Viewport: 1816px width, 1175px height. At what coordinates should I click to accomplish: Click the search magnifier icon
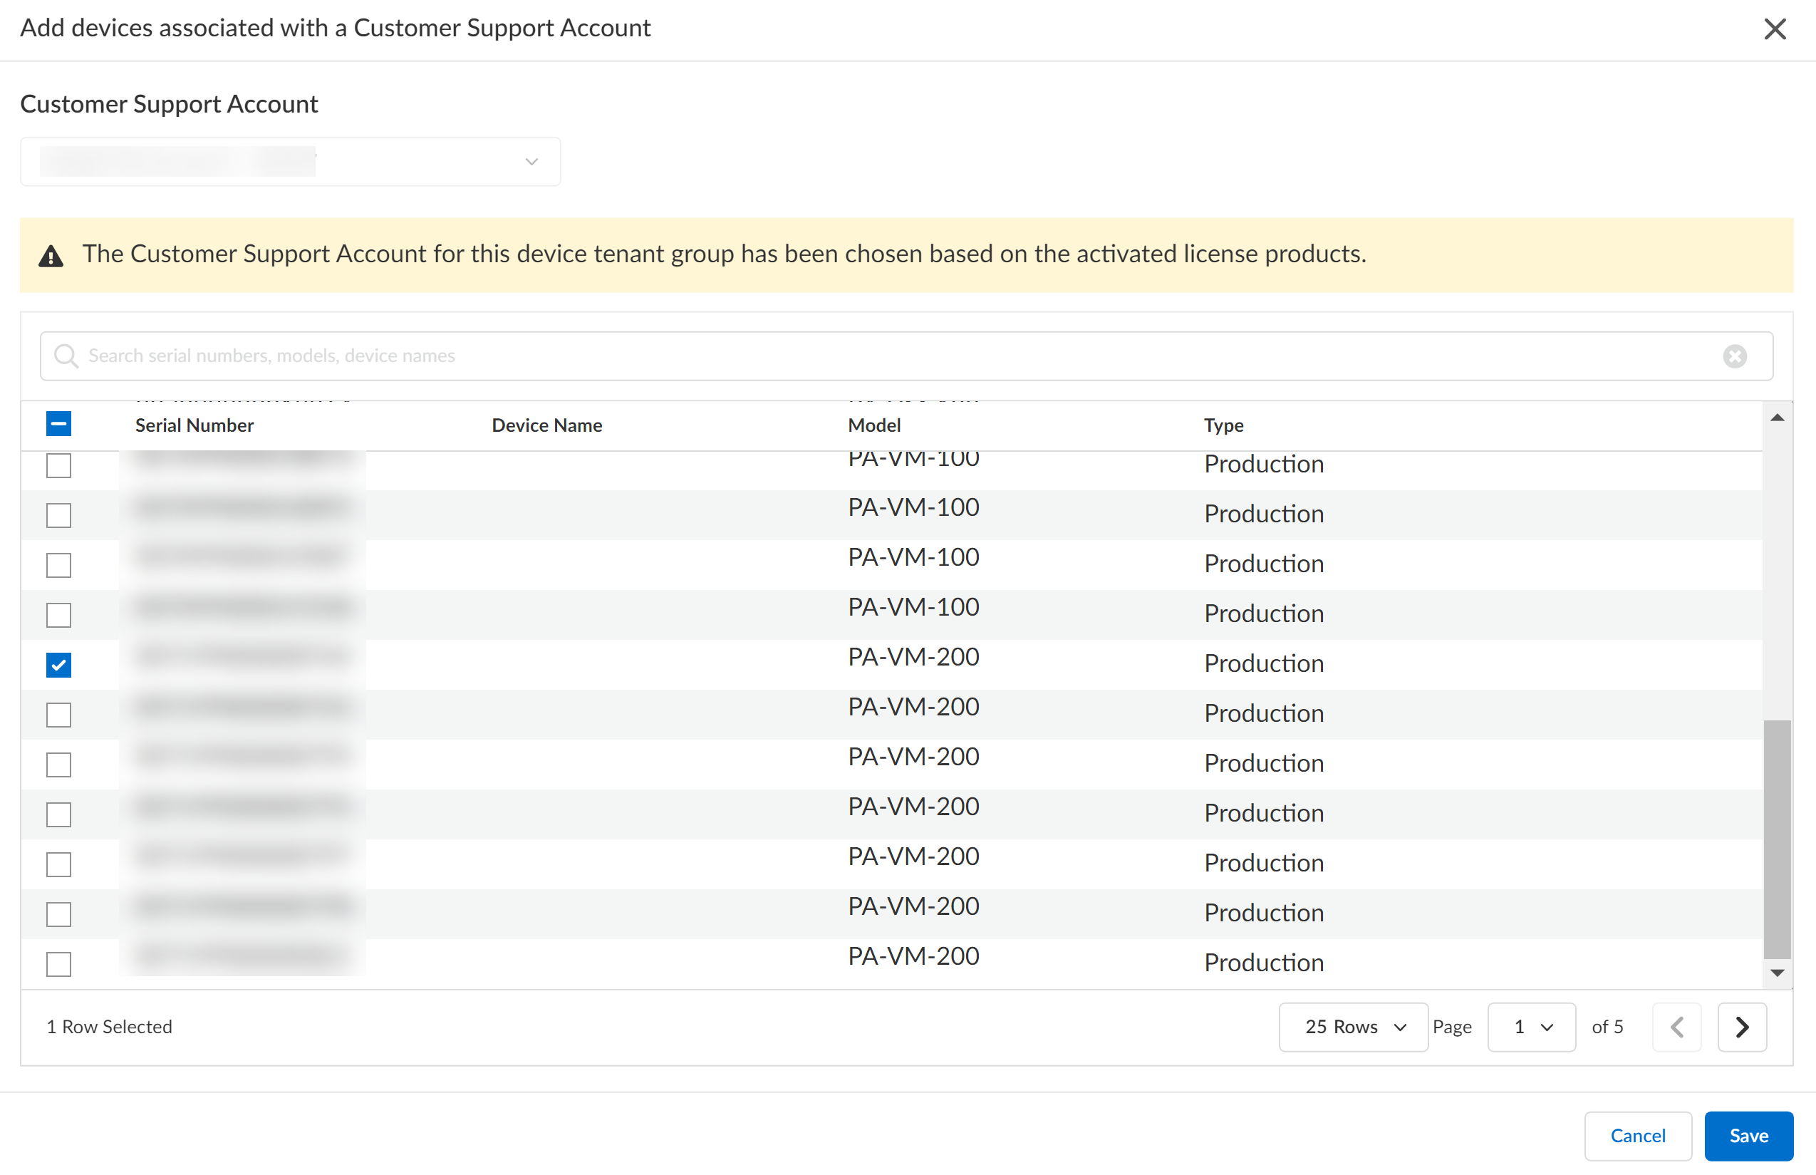66,356
